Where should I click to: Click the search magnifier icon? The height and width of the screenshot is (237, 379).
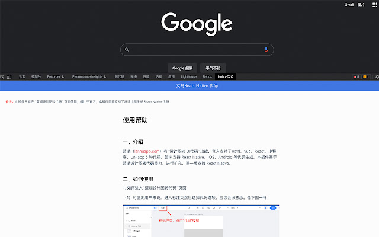127,50
